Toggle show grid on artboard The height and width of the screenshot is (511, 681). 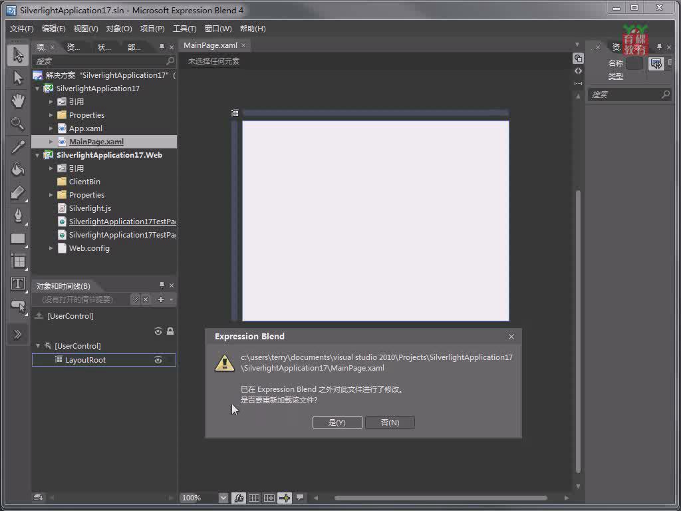(254, 498)
